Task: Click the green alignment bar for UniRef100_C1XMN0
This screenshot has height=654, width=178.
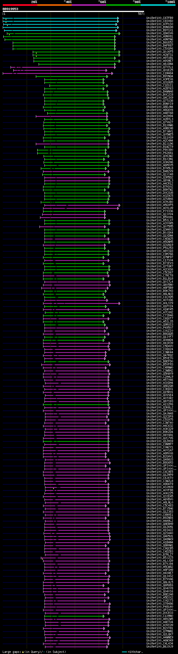Action: pyautogui.click(x=75, y=616)
